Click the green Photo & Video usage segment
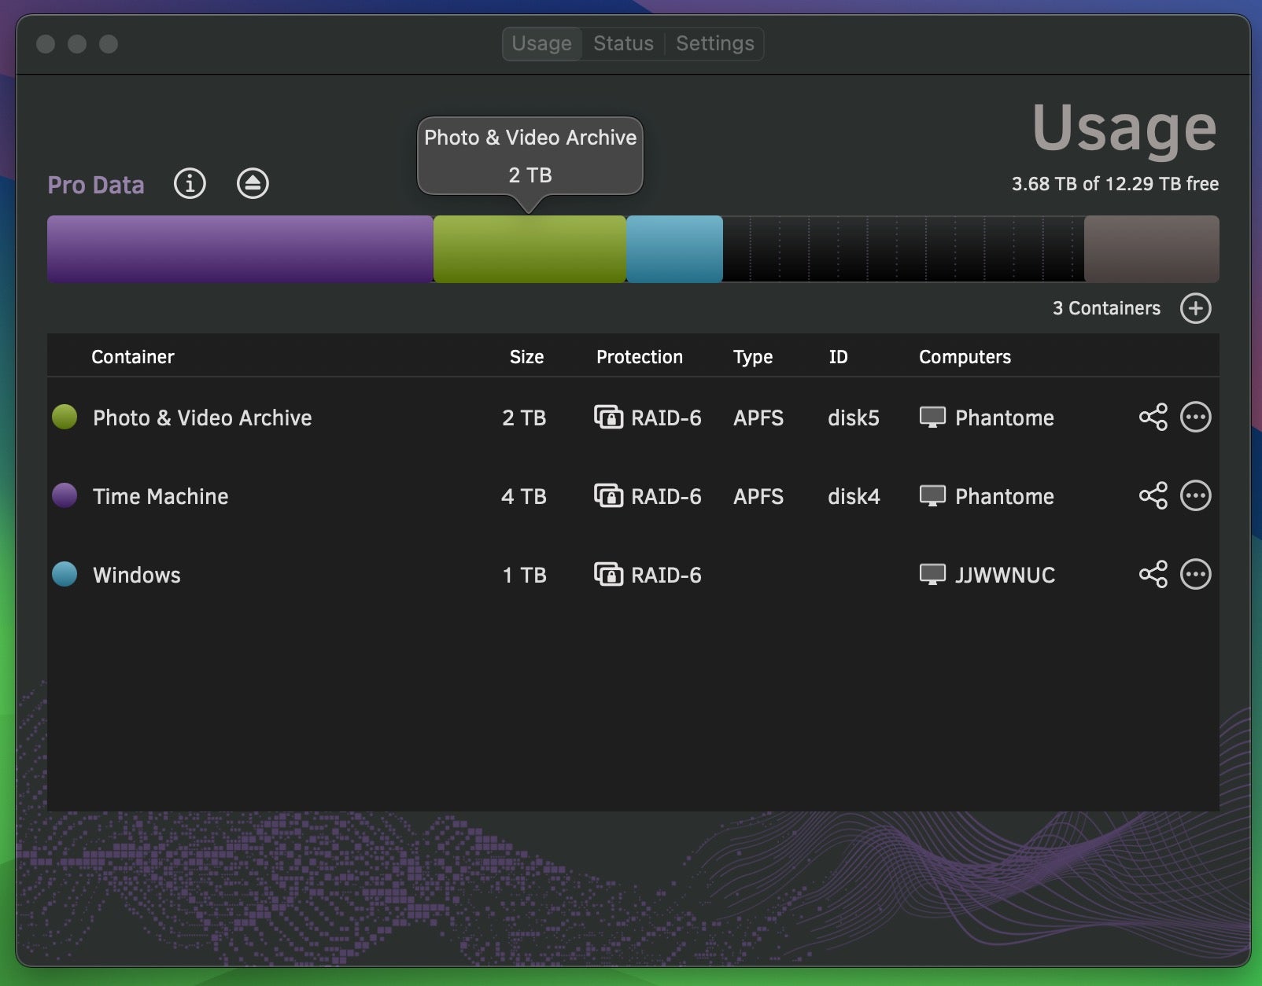 (x=530, y=249)
